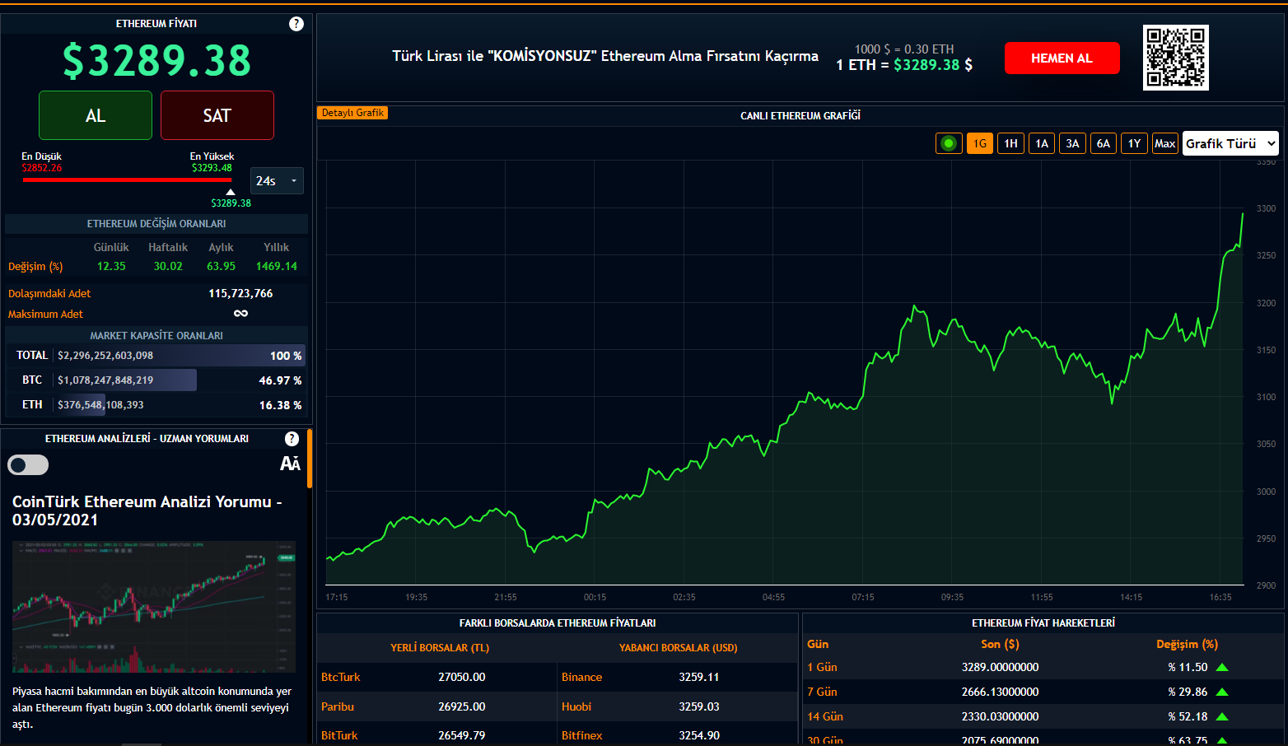Click the Günlük change value 12.35

coord(111,267)
